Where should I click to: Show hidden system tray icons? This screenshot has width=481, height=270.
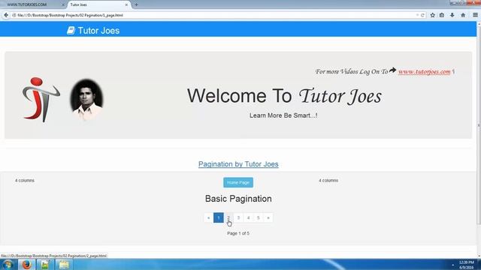click(452, 265)
